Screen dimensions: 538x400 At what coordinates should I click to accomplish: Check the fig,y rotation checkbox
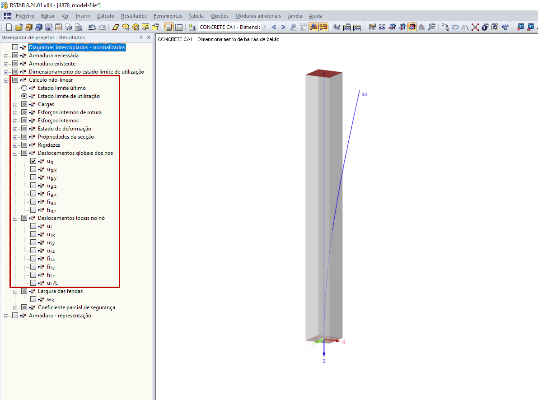coord(33,202)
